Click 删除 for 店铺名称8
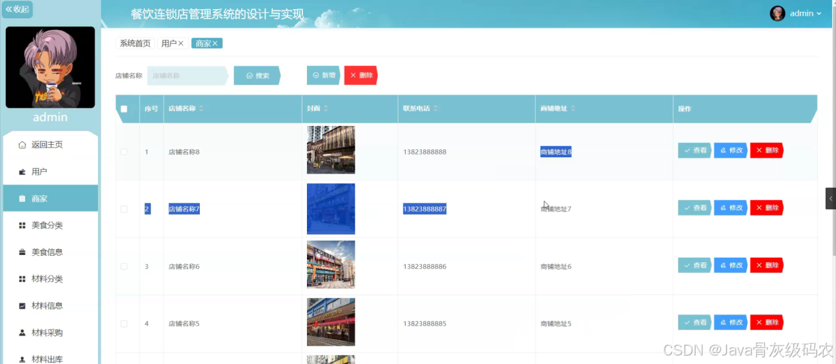 [x=767, y=151]
